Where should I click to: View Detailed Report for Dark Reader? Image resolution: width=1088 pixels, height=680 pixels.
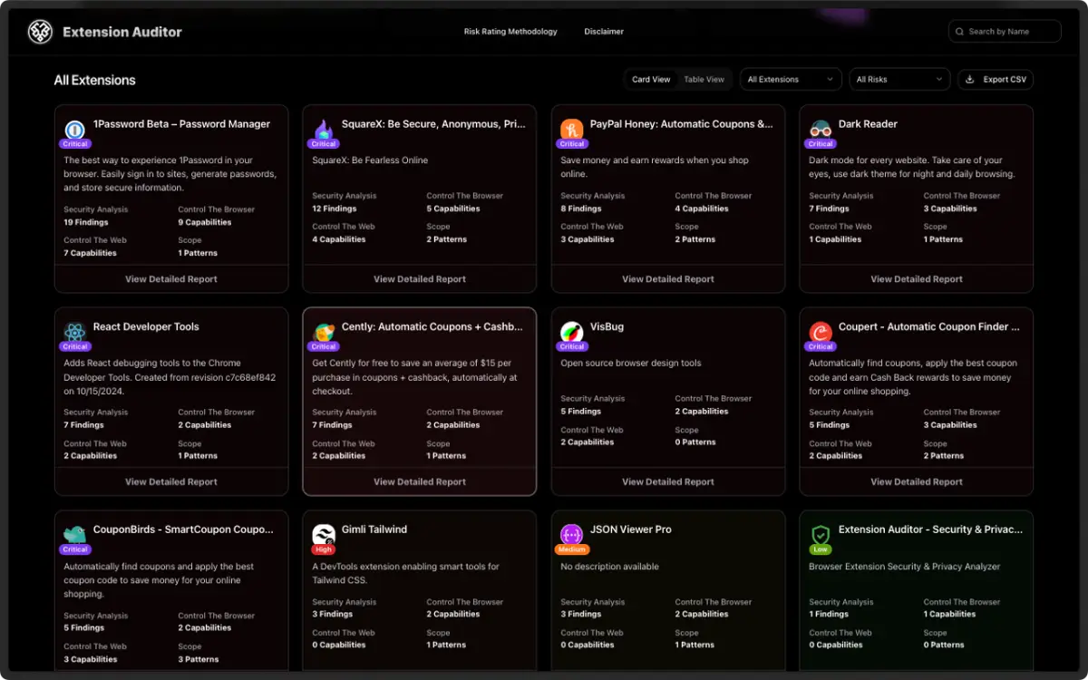pyautogui.click(x=917, y=279)
